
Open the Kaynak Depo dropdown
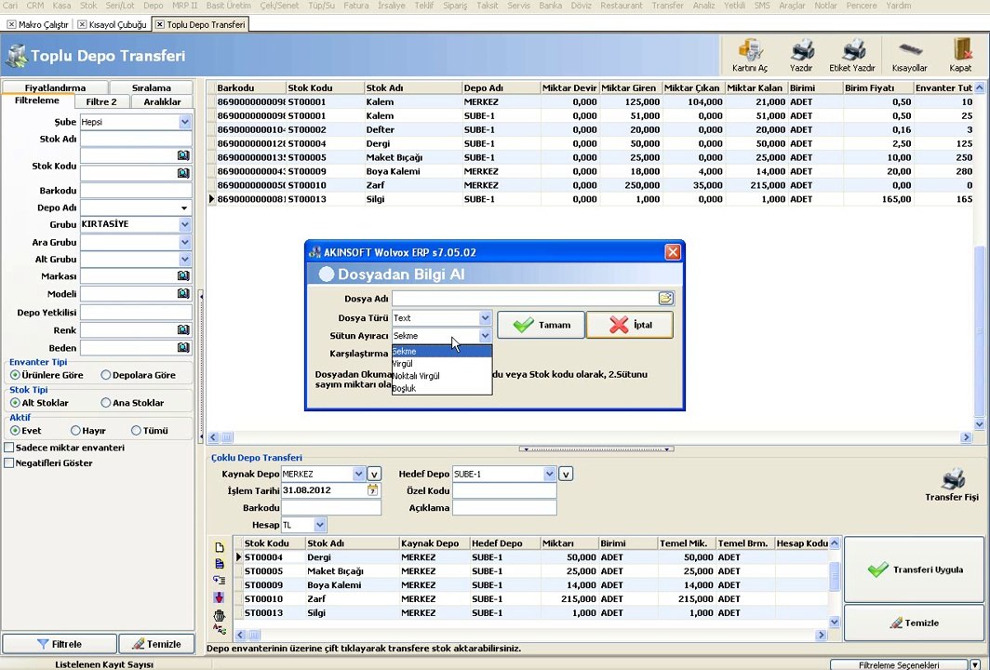pyautogui.click(x=358, y=474)
